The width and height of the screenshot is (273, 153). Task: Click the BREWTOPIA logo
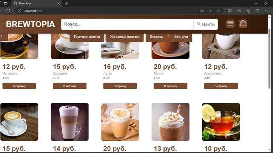(30, 24)
